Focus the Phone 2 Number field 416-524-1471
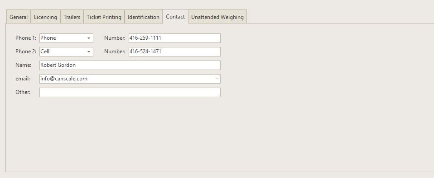 pos(174,52)
